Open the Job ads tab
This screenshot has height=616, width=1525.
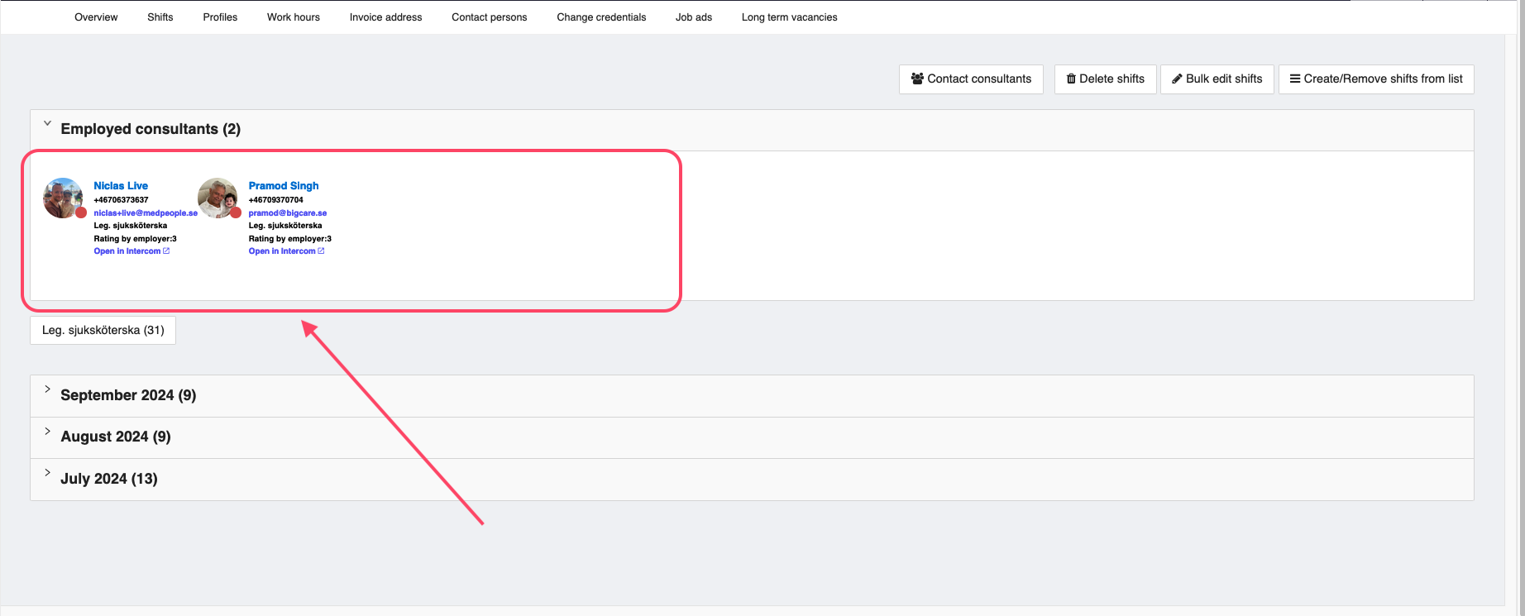click(693, 17)
